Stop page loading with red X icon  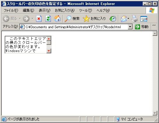[x=39, y=19]
